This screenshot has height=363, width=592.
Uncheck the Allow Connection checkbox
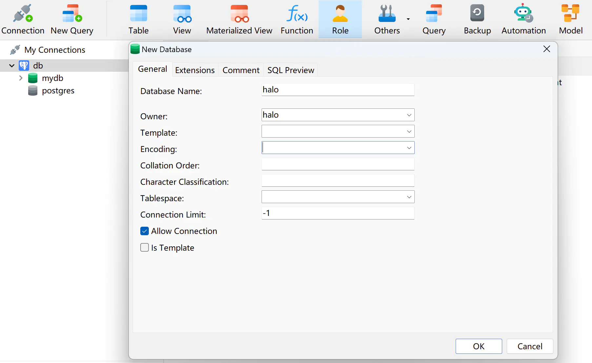(145, 231)
